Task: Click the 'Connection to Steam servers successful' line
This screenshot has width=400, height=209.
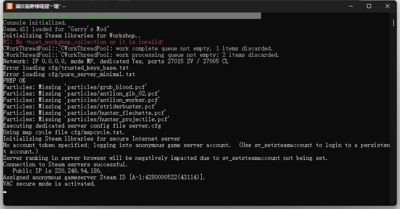Action: click(x=65, y=164)
